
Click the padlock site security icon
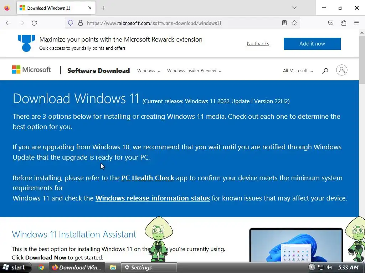[81, 23]
